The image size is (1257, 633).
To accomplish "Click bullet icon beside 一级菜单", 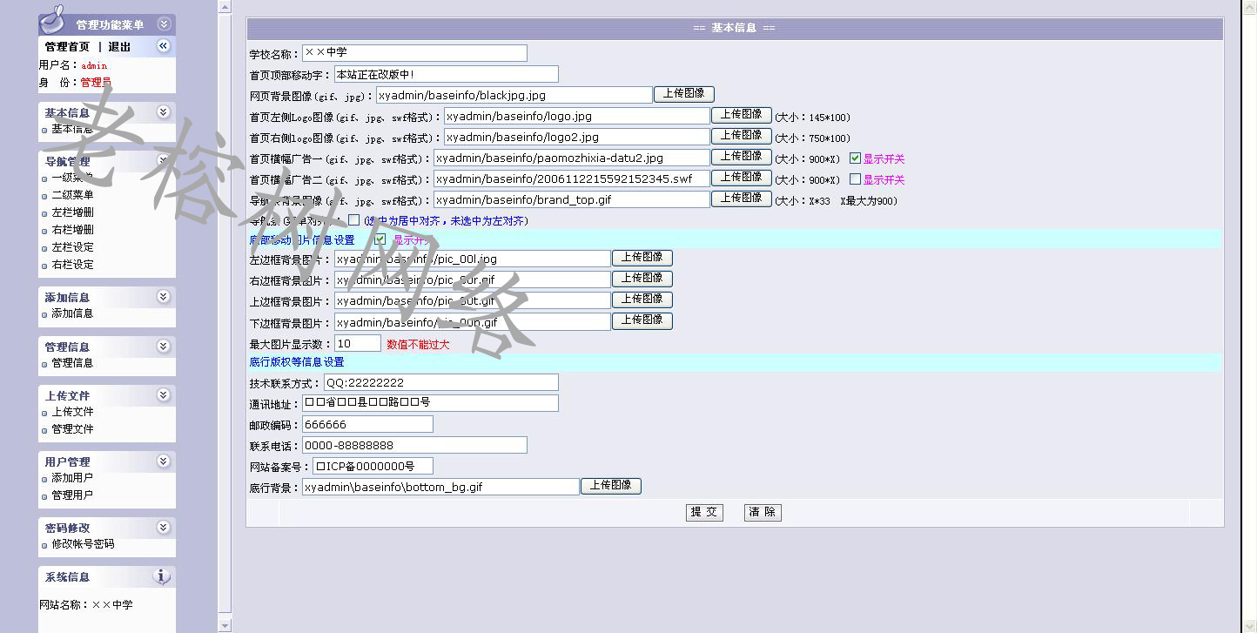I will [x=44, y=178].
